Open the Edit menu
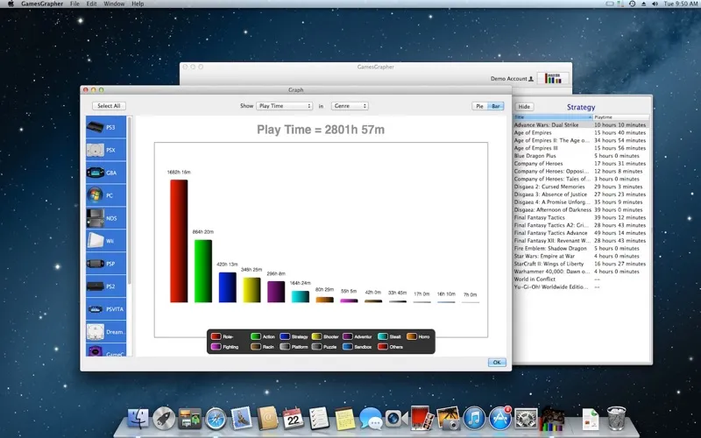The image size is (701, 438). pyautogui.click(x=92, y=4)
